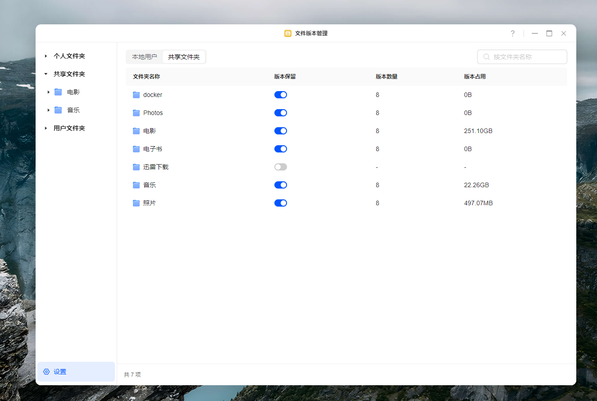The image size is (597, 401).
Task: Click the 音乐 folder icon in sidebar
Action: pos(58,110)
